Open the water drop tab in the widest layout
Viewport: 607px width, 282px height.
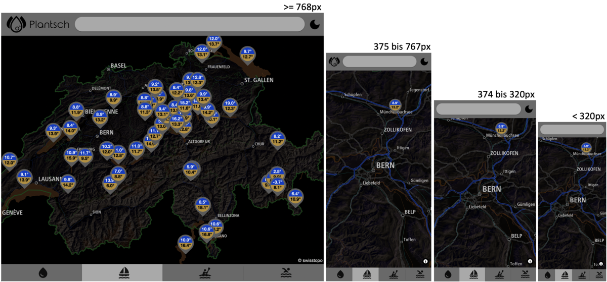point(41,272)
